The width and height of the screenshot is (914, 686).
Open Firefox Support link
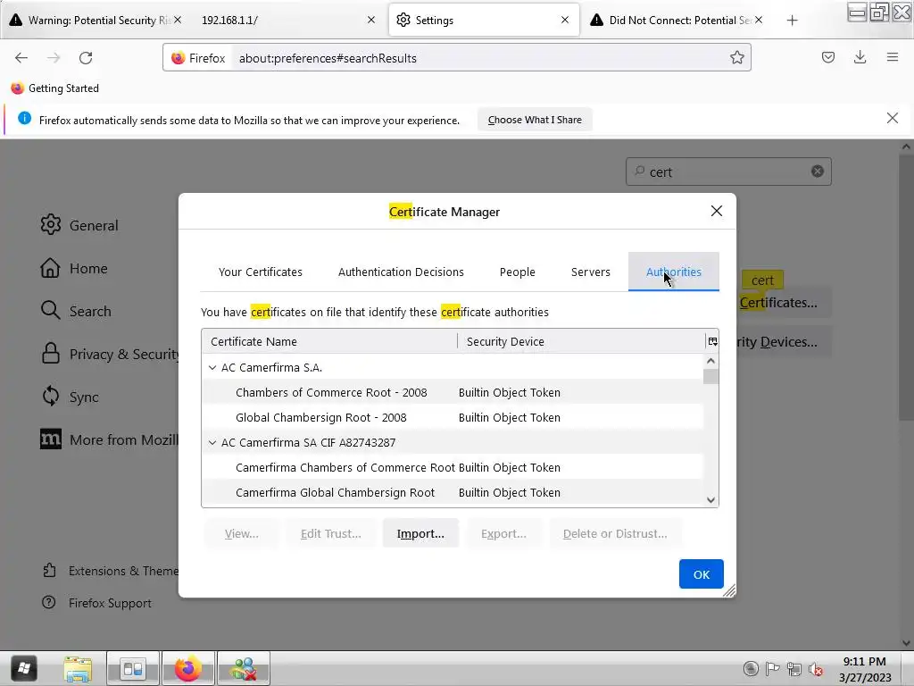(x=96, y=603)
